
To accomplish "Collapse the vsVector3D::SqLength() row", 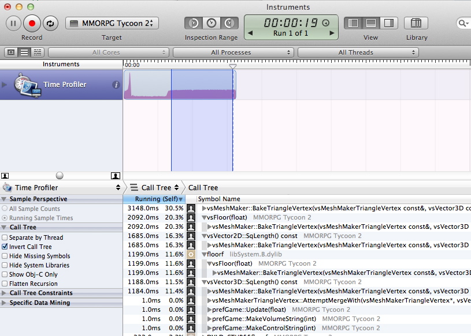I will click(204, 282).
